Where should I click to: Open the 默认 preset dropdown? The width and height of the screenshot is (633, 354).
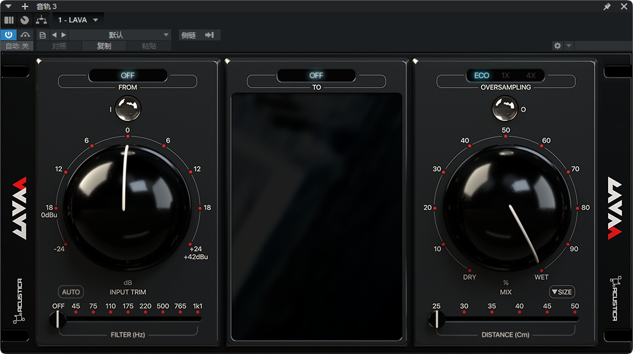point(121,35)
